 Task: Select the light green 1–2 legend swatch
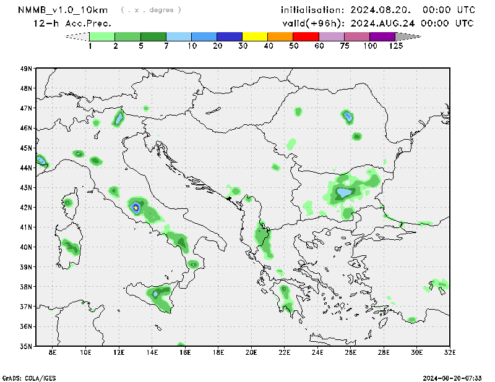pos(103,36)
